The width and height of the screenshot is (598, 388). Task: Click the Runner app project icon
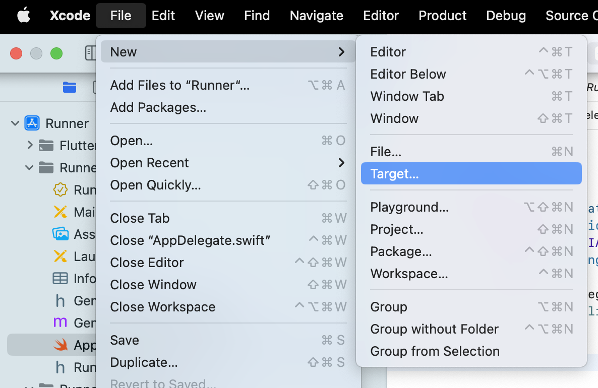[x=32, y=123]
